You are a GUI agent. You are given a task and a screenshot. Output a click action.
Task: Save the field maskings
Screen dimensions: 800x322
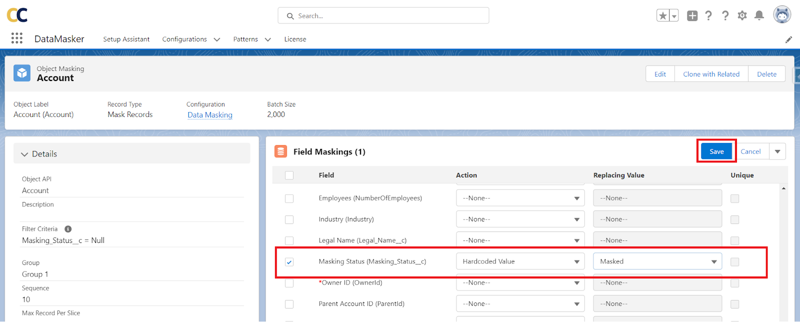[716, 151]
